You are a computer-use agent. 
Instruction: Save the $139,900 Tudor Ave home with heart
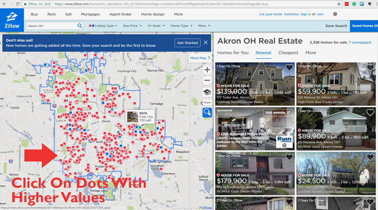[x=289, y=67]
